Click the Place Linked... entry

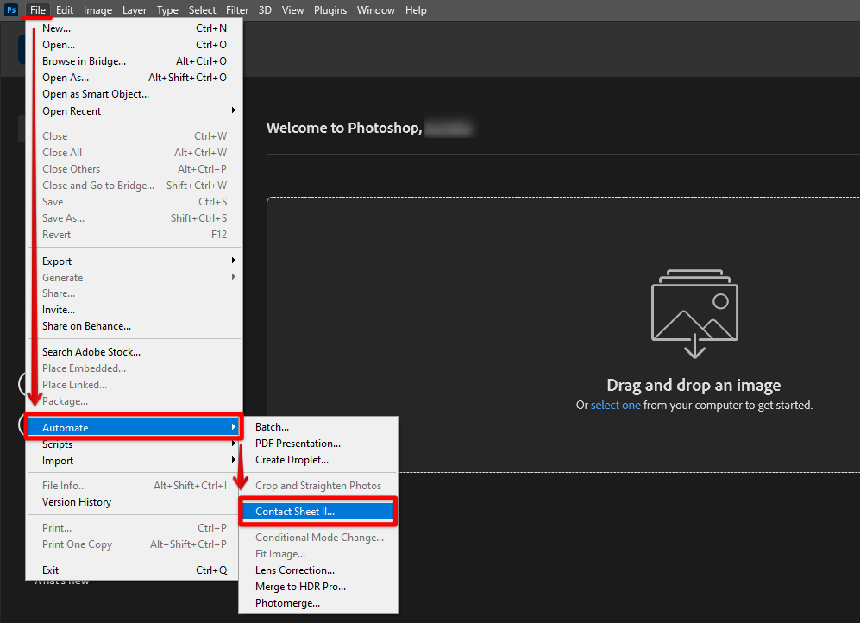tap(135, 385)
